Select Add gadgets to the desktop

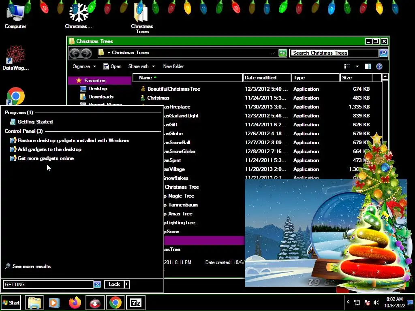(x=46, y=149)
